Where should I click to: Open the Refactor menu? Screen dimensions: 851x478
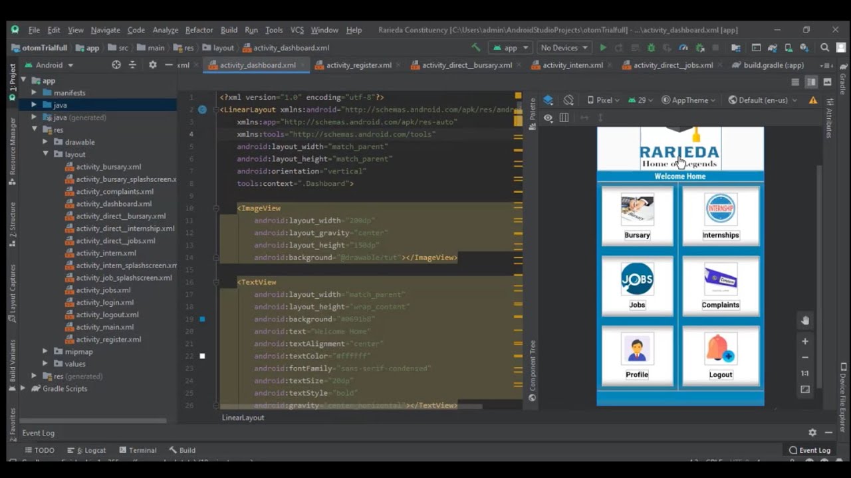click(x=199, y=30)
